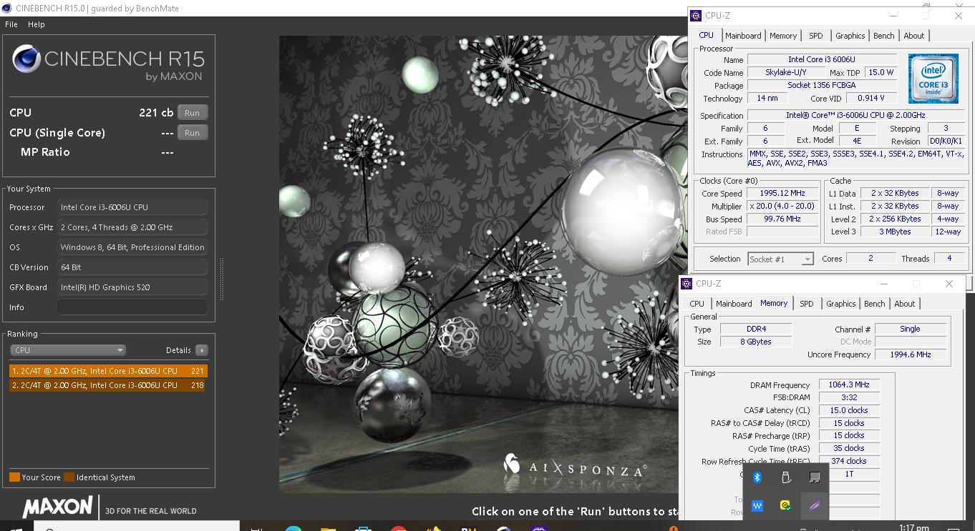Click the purple feather tray icon
Screen dimensions: 975x531
(815, 506)
